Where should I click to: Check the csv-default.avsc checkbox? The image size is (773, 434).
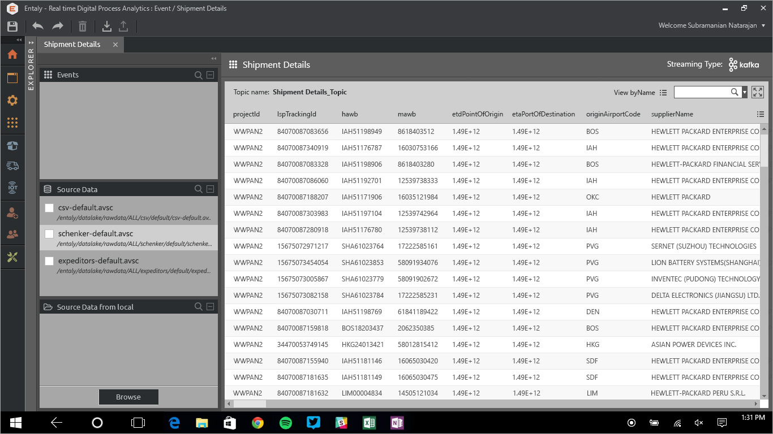(49, 208)
